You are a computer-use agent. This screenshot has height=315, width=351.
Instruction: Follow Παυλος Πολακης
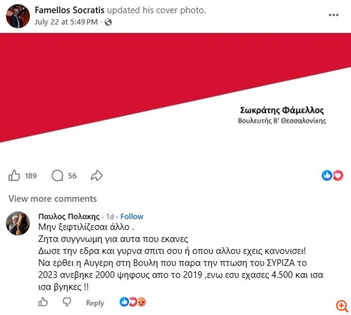132,217
